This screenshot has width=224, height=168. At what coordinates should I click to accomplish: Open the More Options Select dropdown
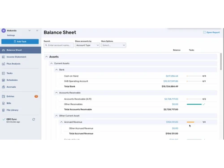113,45
